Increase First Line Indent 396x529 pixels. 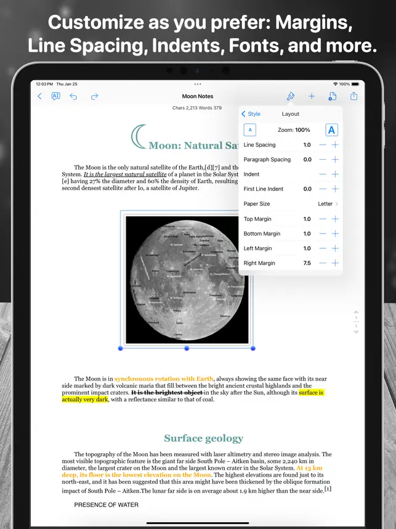[x=335, y=189]
